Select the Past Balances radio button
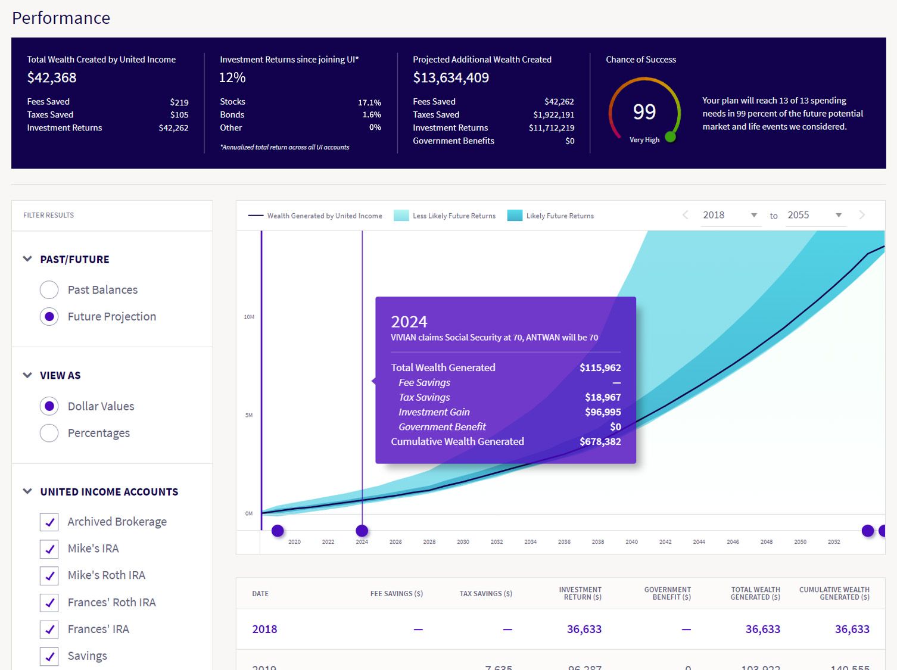Image resolution: width=897 pixels, height=670 pixels. point(49,290)
